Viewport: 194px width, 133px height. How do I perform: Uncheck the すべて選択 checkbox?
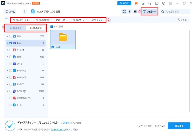52,26
